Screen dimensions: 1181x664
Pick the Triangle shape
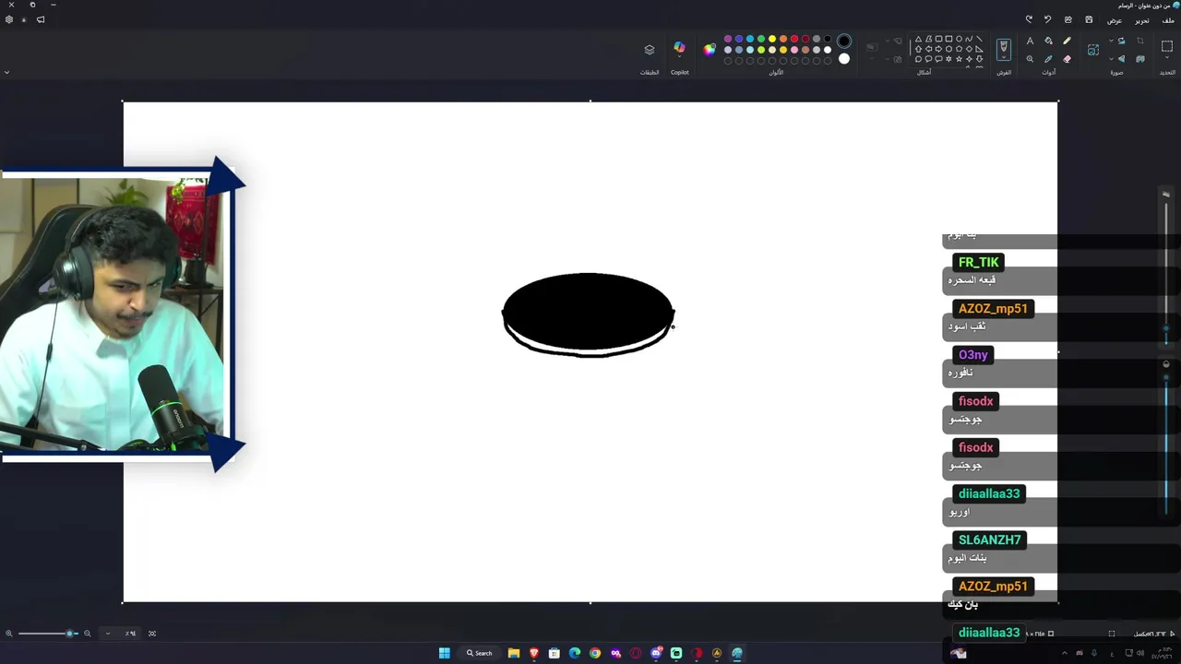point(918,39)
